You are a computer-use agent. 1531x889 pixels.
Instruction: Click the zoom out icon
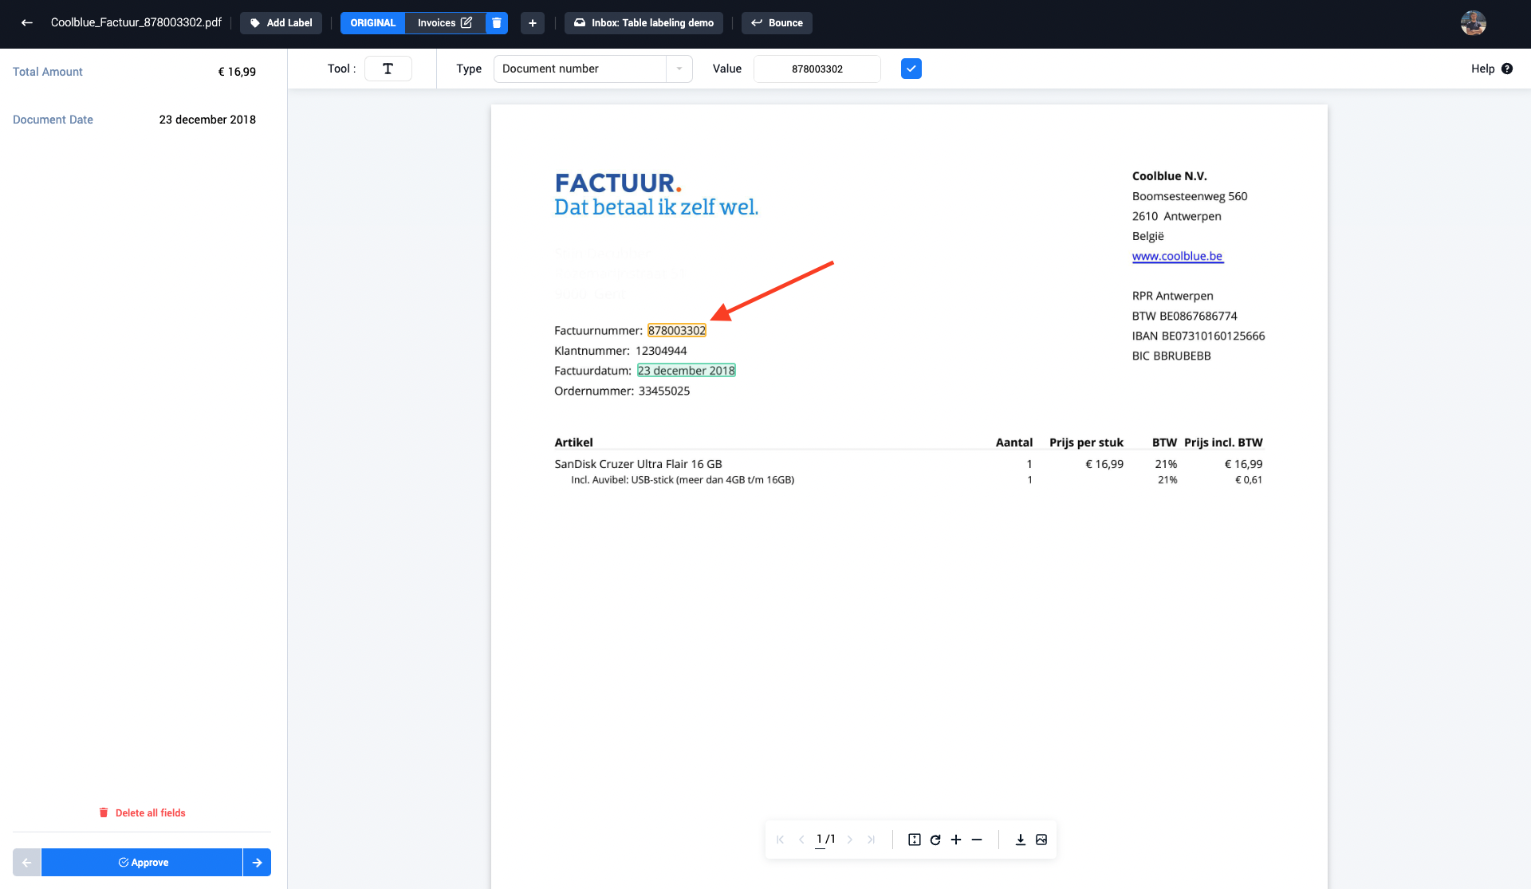click(x=977, y=838)
